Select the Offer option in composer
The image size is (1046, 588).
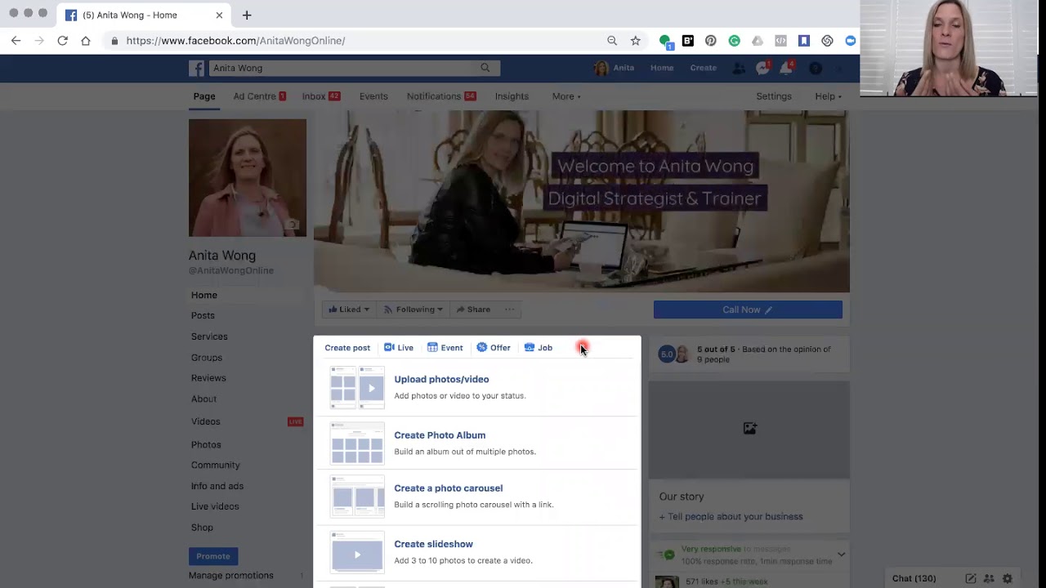494,348
